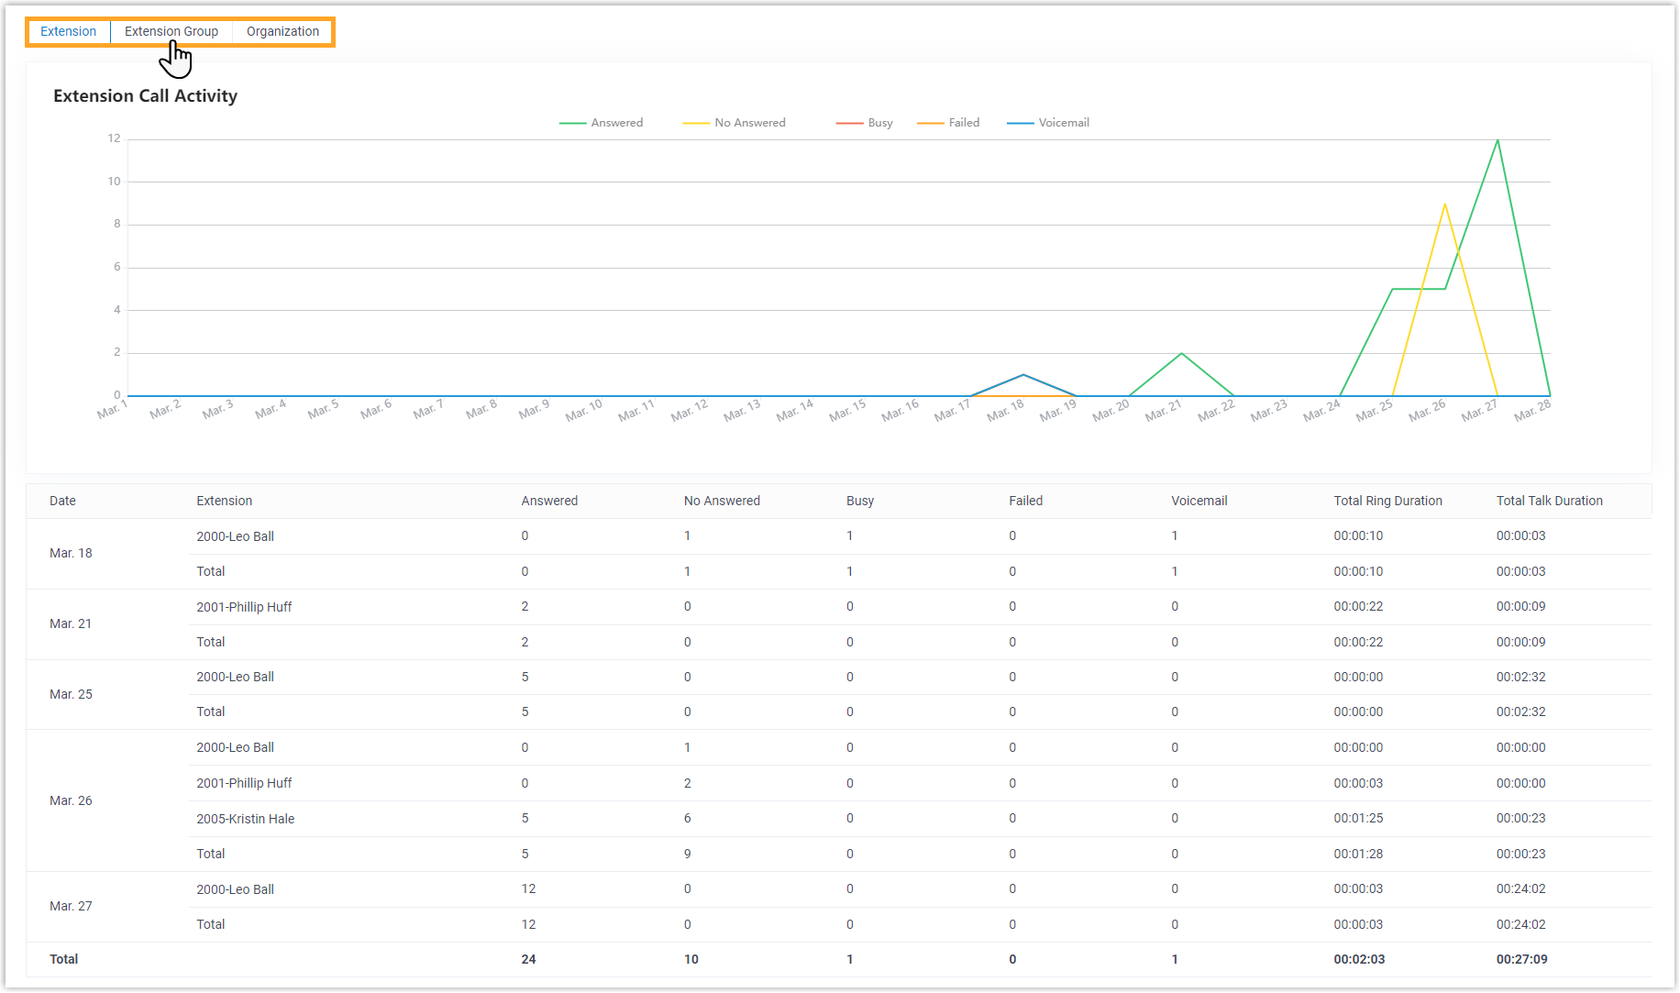Image resolution: width=1680 pixels, height=993 pixels.
Task: Select the 2005-Kristin Hale row
Action: 245,819
